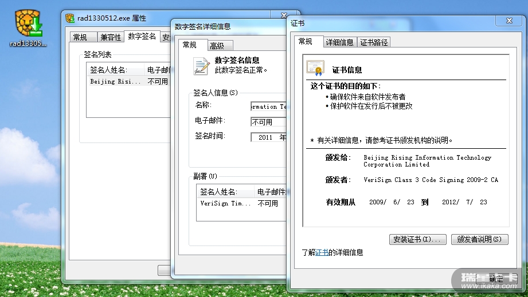Select VeriSign Tim... countersignature row
The width and height of the screenshot is (528, 297).
tap(241, 203)
